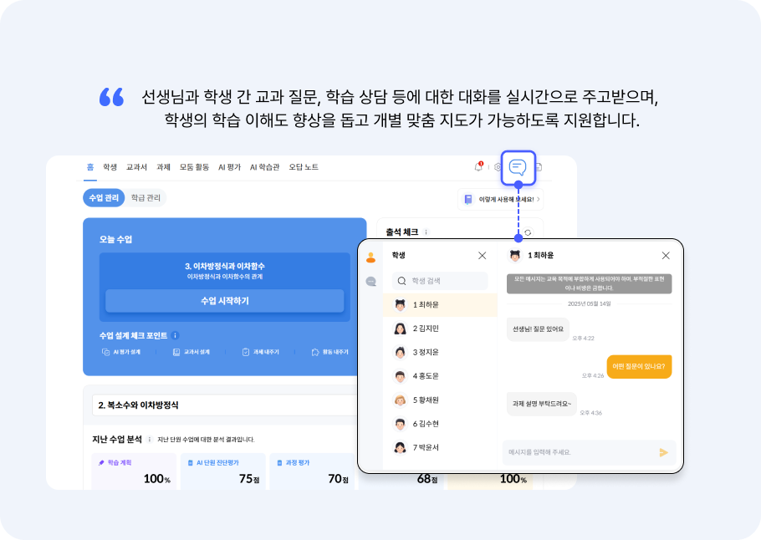Click the 학습 계획 100% card
761x540 pixels.
pyautogui.click(x=134, y=471)
